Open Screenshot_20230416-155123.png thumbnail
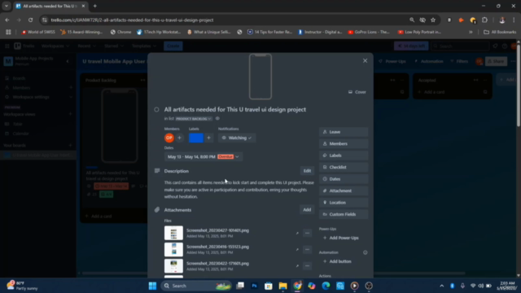This screenshot has width=521, height=293. 173,250
